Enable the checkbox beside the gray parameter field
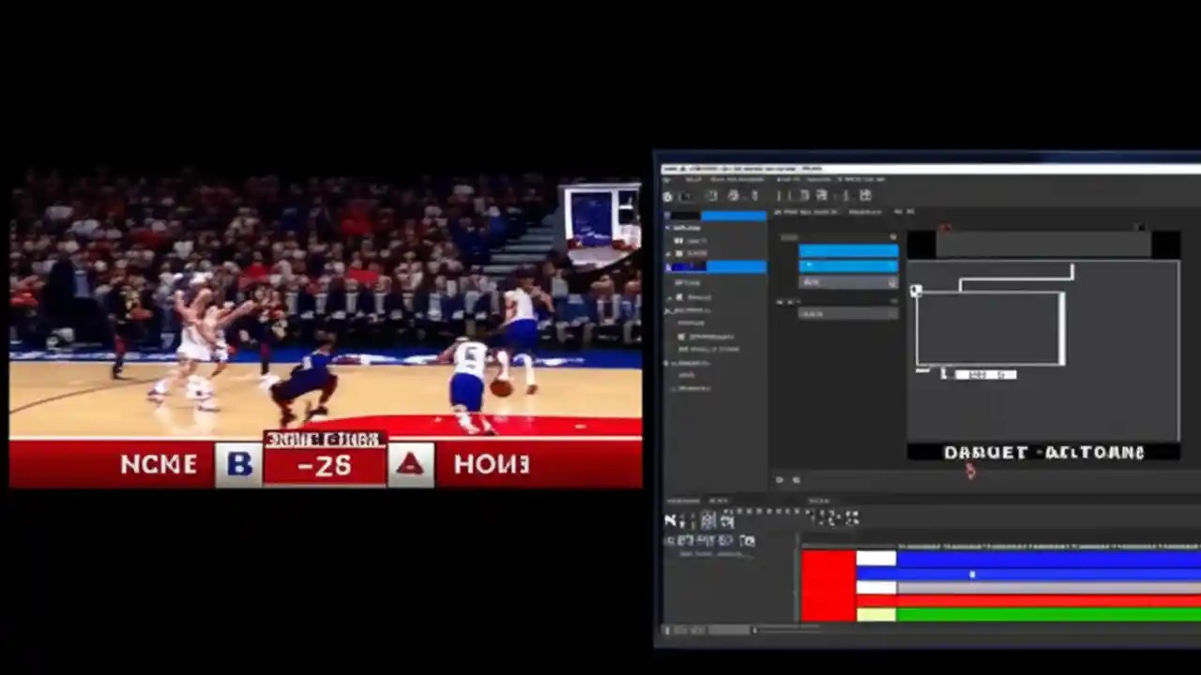Screen dimensions: 1201x675 [x=780, y=302]
